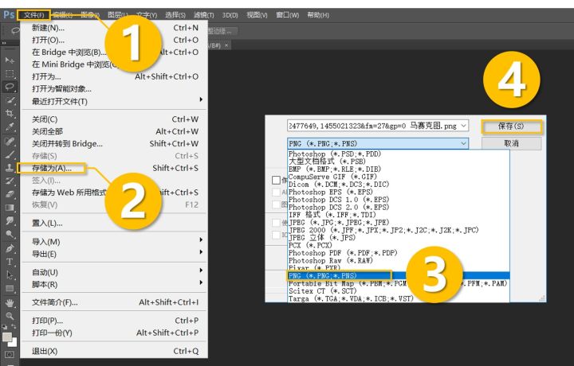Select the highlighted PNG (*.PNG;*.PNS) list entry
Image resolution: width=574 pixels, height=366 pixels.
[x=399, y=275]
